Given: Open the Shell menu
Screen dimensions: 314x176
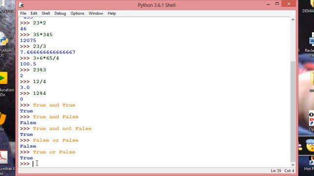Looking at the screenshot, I should pos(46,13).
